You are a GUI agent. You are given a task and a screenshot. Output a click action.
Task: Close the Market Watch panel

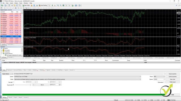click(x=22, y=10)
